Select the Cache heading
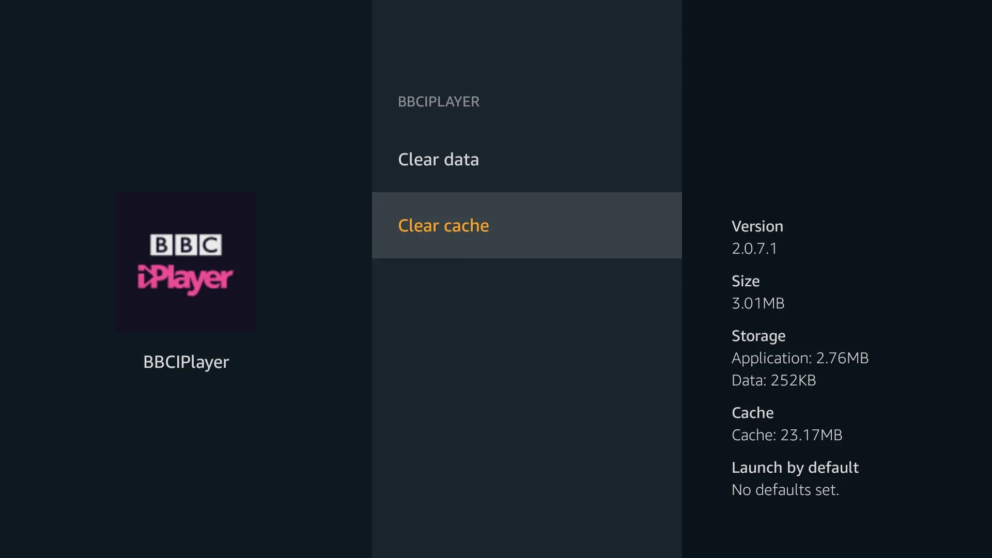Screen dimensions: 992x558 pyautogui.click(x=752, y=412)
